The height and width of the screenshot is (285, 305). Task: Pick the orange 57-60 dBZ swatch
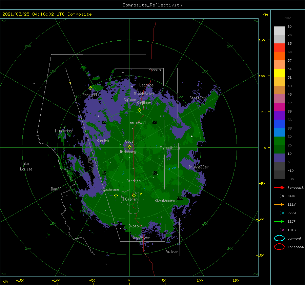point(279,56)
